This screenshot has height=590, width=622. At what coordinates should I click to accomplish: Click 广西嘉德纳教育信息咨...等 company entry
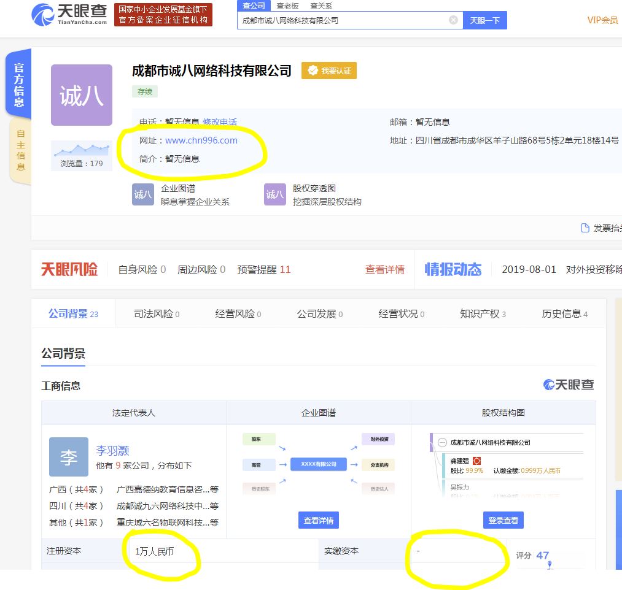tap(168, 489)
